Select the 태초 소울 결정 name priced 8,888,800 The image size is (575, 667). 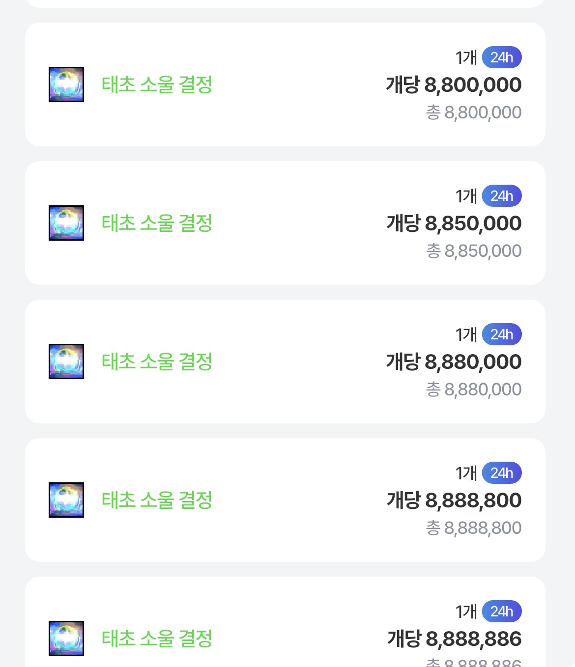point(157,500)
